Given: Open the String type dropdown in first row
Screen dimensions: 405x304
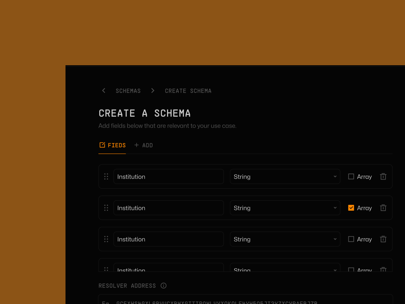Looking at the screenshot, I should pyautogui.click(x=285, y=177).
